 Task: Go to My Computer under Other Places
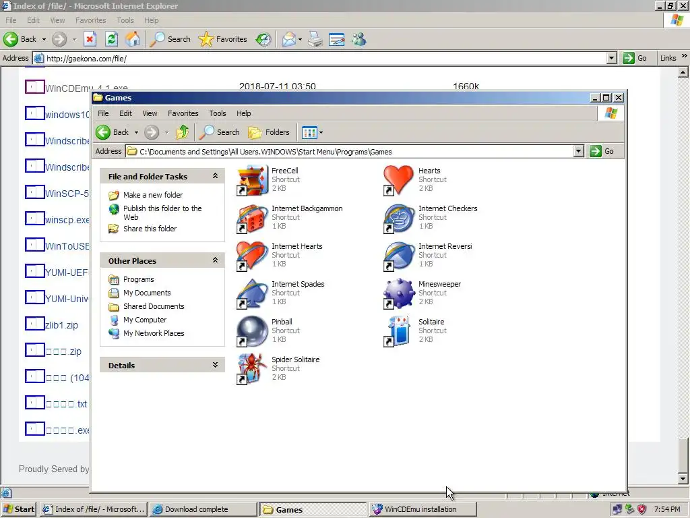click(x=145, y=320)
